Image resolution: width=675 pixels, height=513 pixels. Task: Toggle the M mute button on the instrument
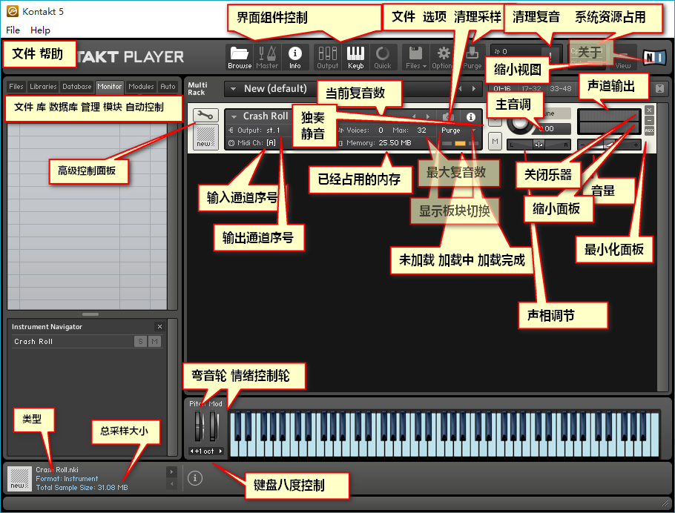click(495, 141)
